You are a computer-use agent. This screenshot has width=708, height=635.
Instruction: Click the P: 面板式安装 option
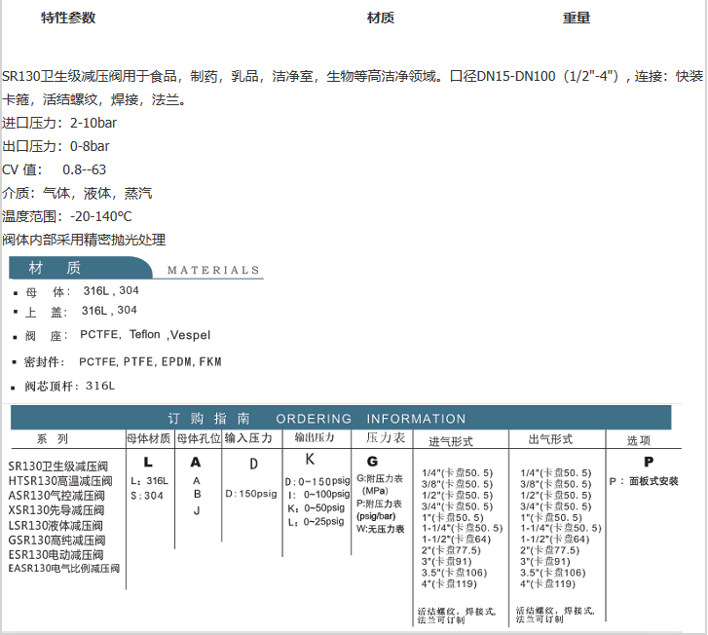pos(644,481)
